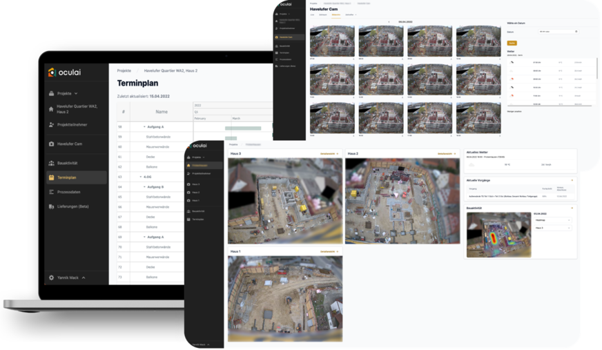The width and height of the screenshot is (602, 350).
Task: Click the Gantt bar for Stahlbetonwände row 59
Action: (231, 138)
